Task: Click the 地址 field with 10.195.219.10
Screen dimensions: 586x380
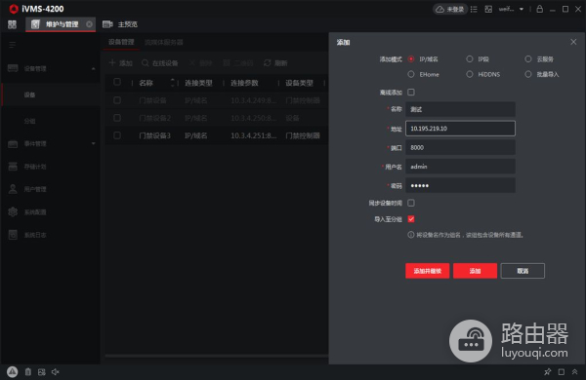Action: point(460,129)
